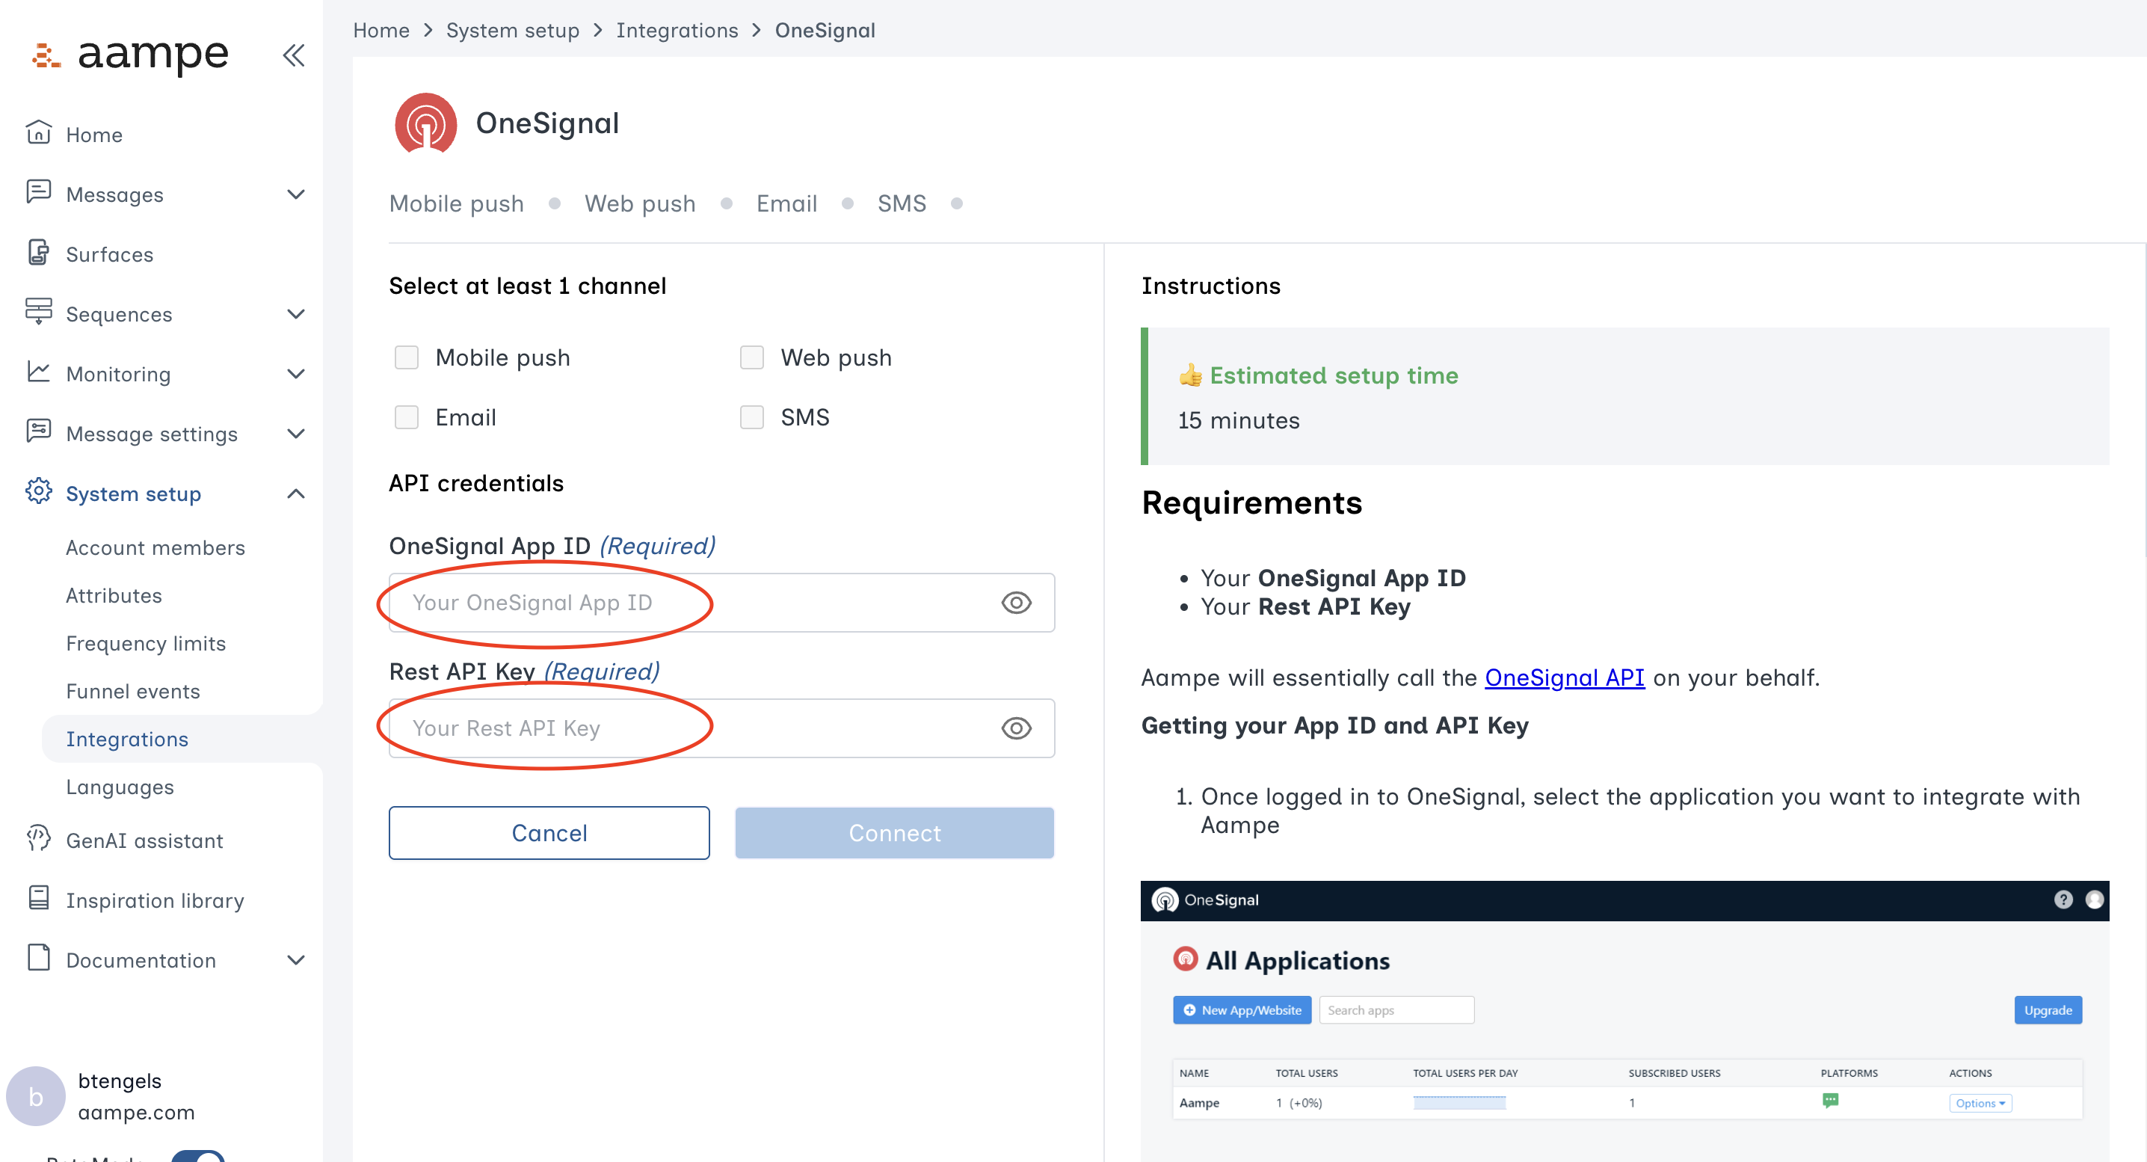Collapse the sidebar with double-chevron icon
Image resolution: width=2147 pixels, height=1162 pixels.
point(293,55)
